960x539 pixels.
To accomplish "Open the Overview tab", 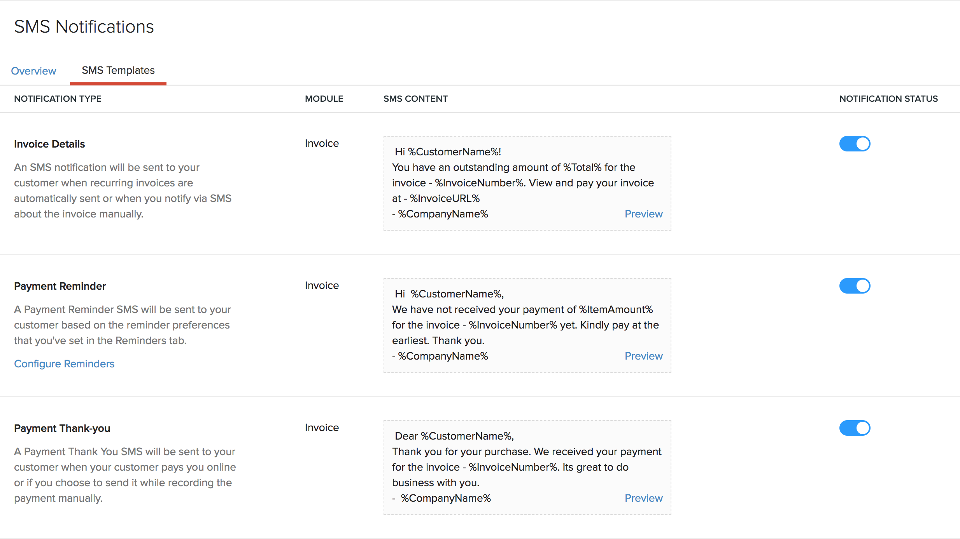I will click(x=33, y=71).
